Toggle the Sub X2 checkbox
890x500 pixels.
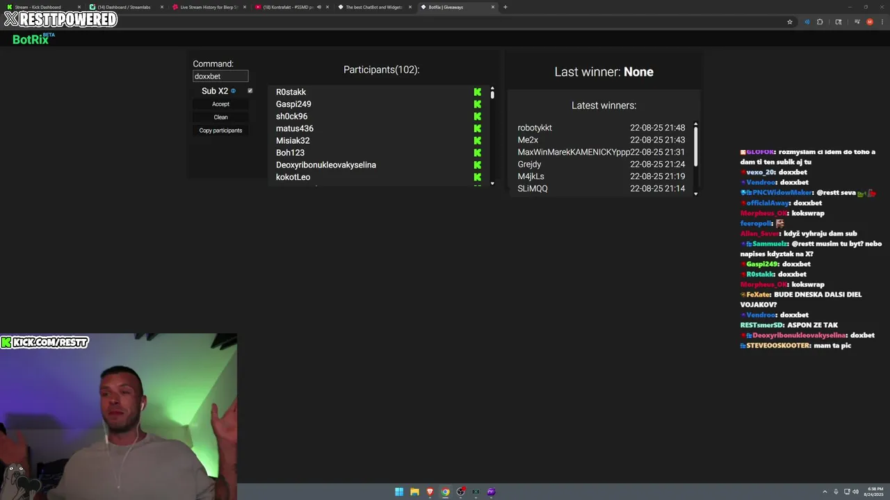[x=250, y=91]
